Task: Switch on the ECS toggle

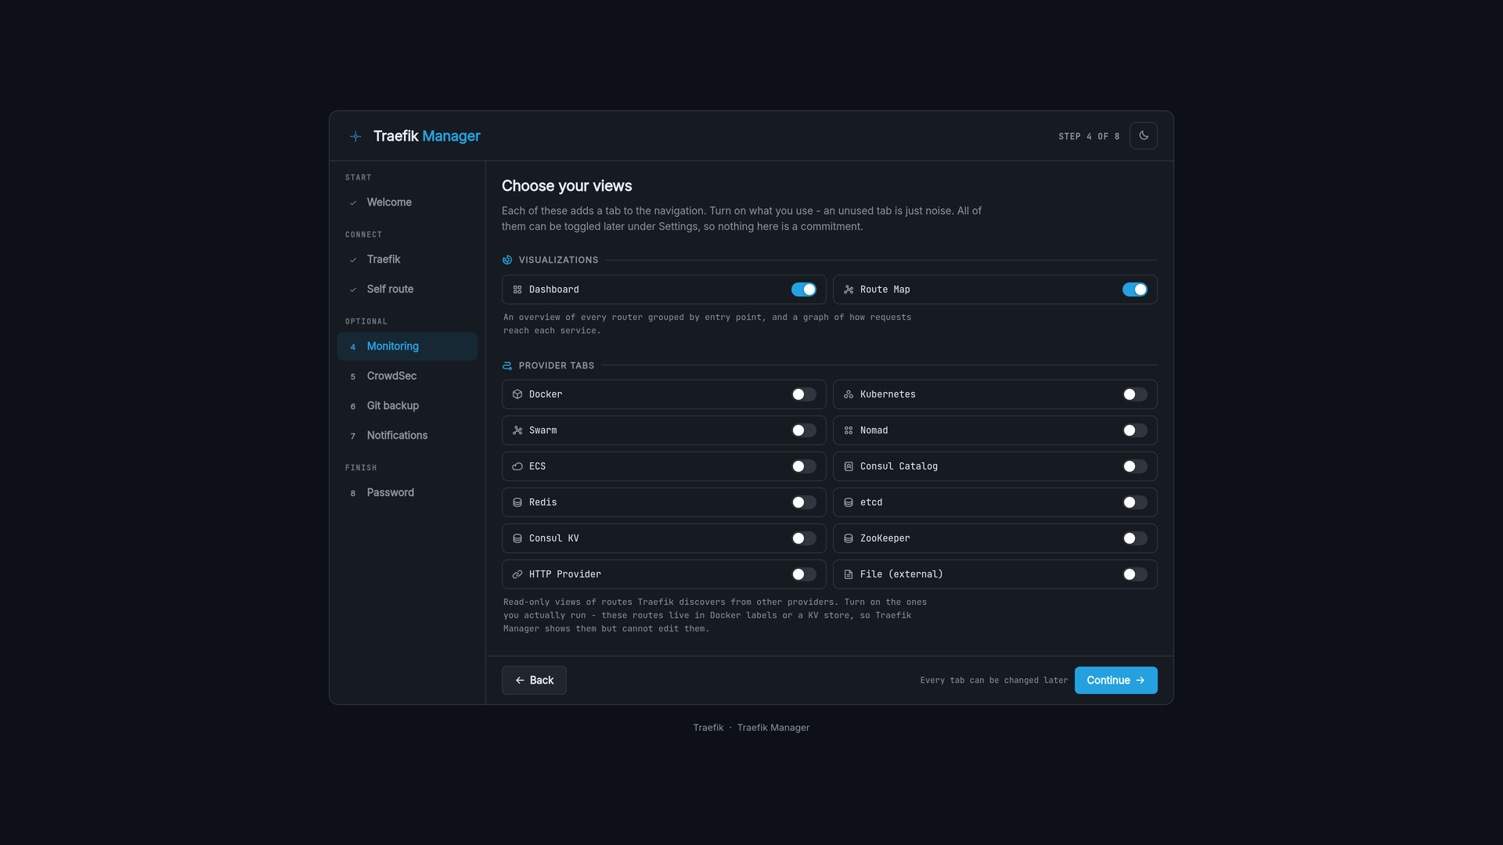Action: click(804, 466)
